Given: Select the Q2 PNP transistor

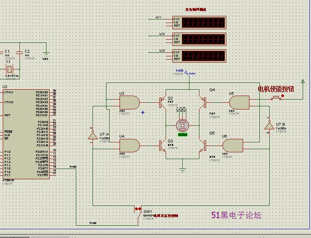Looking at the screenshot, I should pyautogui.click(x=162, y=103).
